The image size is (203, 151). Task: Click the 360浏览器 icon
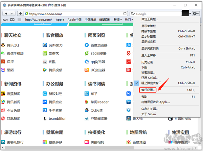[87, 53]
